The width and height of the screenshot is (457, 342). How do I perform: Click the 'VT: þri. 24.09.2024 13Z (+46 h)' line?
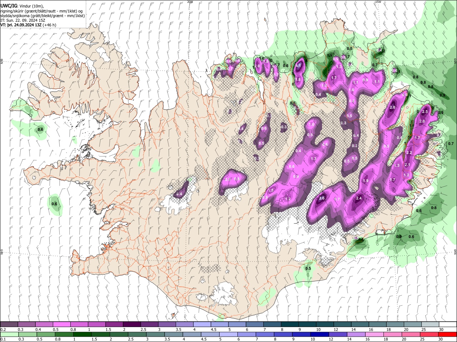click(28, 25)
